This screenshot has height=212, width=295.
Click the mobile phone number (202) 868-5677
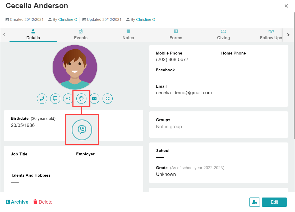(172, 60)
